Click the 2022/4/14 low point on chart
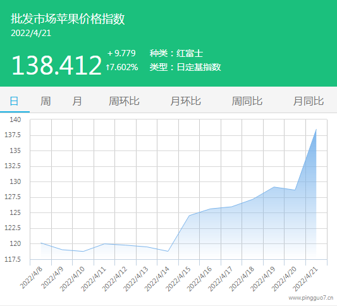The width and height of the screenshot is (337, 306). pos(168,251)
